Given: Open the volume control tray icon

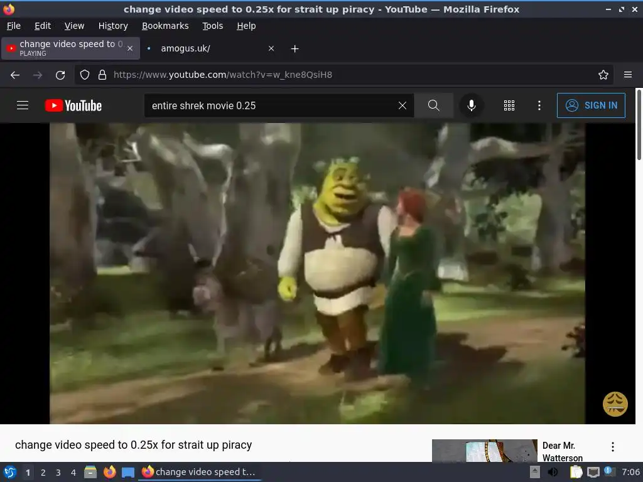Looking at the screenshot, I should coord(553,472).
